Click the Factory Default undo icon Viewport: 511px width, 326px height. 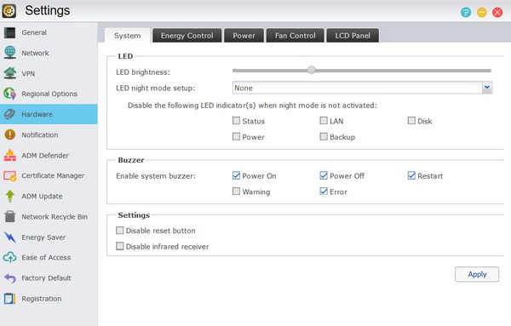9,278
